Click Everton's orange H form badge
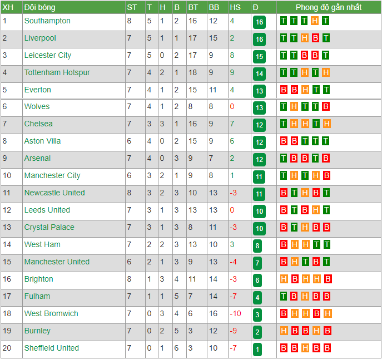Viewport: 382px width, 359px height. click(305, 90)
